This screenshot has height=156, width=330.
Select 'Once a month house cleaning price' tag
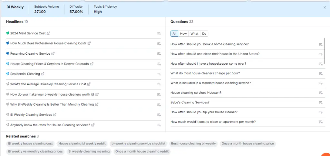(x=247, y=144)
